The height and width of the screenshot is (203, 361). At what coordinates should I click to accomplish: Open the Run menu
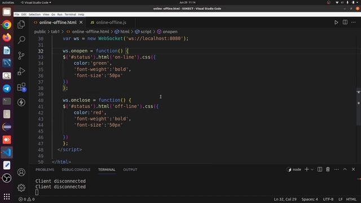(60, 14)
